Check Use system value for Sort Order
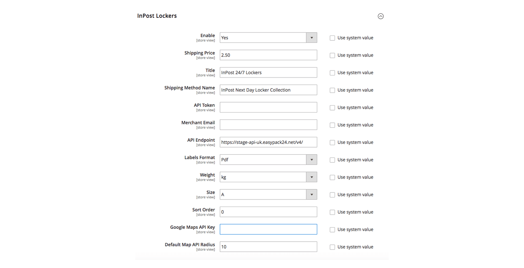The height and width of the screenshot is (268, 524). pos(332,212)
